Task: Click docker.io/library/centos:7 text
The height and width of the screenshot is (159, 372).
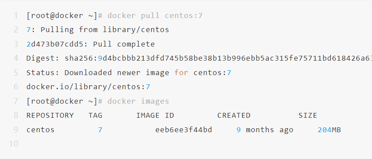Action: (x=88, y=87)
